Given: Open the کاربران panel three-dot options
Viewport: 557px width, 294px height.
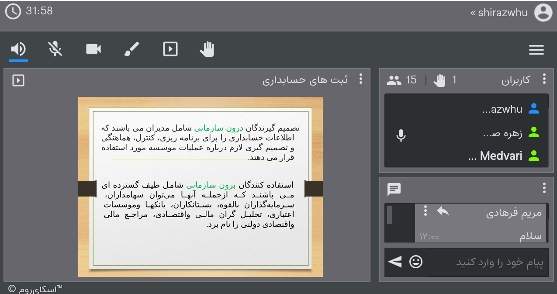Looking at the screenshot, I should coord(544,79).
